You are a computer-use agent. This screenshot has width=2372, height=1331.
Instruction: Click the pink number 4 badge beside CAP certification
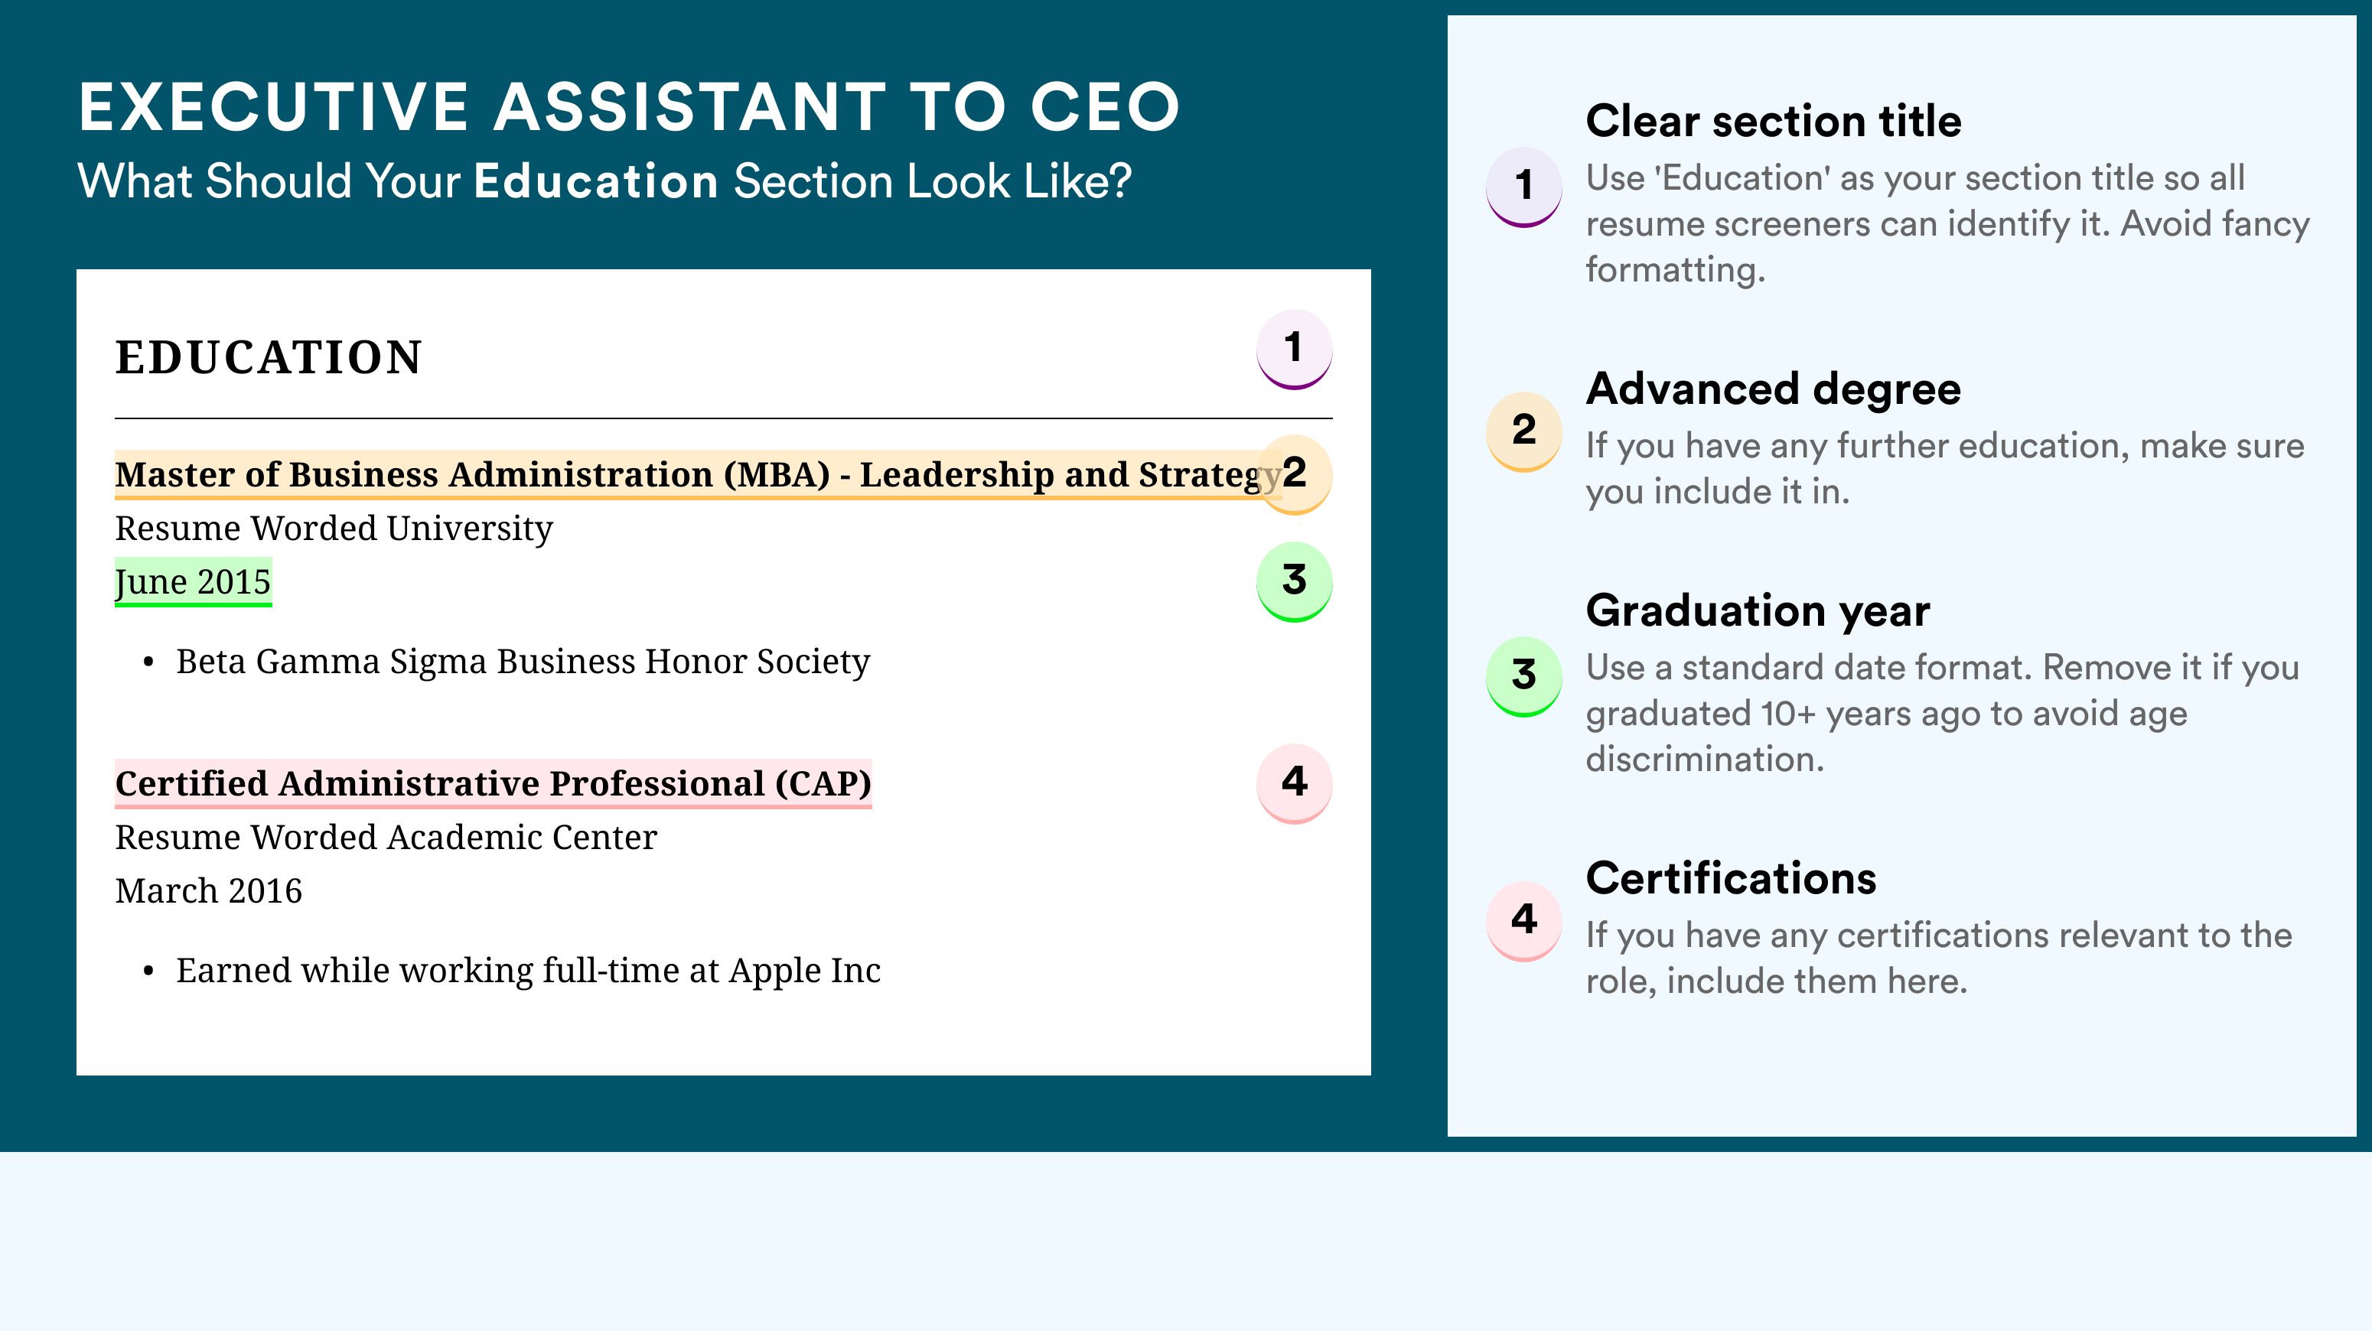[x=1294, y=783]
